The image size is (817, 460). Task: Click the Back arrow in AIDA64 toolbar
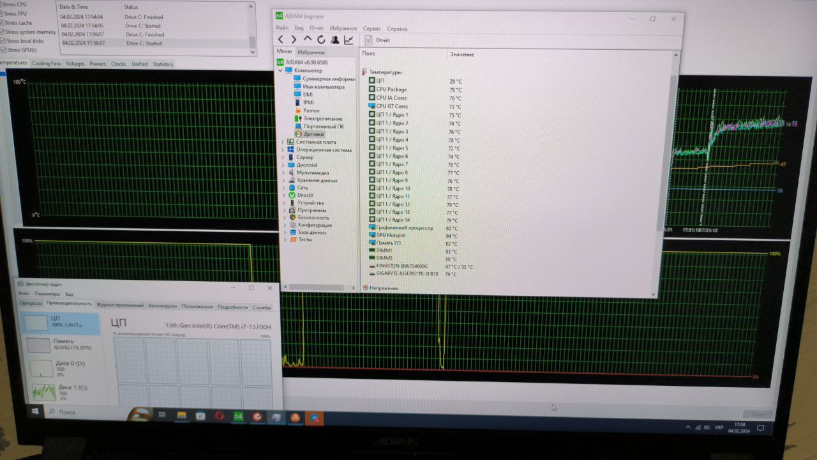pyautogui.click(x=281, y=40)
